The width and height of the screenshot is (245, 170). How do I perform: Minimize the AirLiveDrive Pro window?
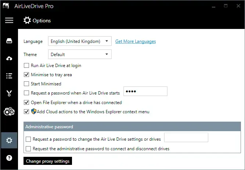tap(213, 6)
